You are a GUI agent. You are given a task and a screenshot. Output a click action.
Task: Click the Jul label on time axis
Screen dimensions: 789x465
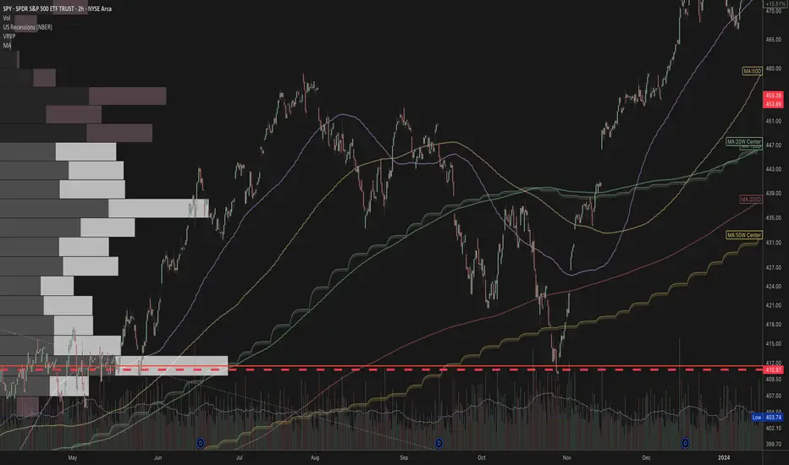tap(239, 457)
